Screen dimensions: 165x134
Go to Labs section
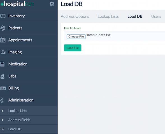coord(29,76)
